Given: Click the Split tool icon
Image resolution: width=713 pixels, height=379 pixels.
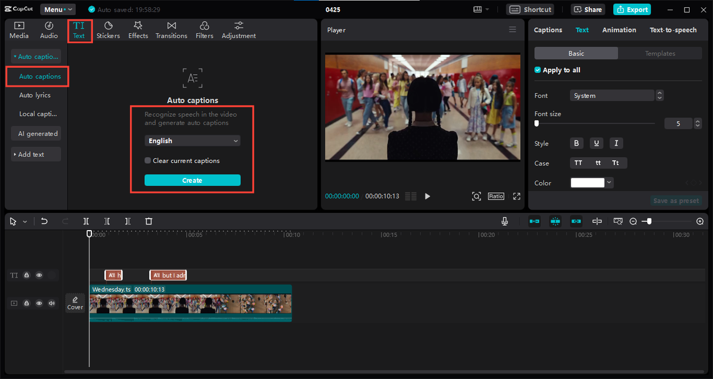Looking at the screenshot, I should pyautogui.click(x=86, y=221).
